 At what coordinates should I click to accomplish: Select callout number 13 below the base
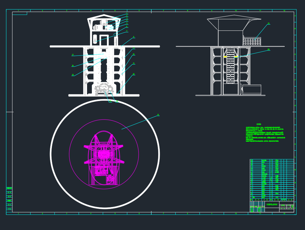pyautogui.click(x=117, y=101)
